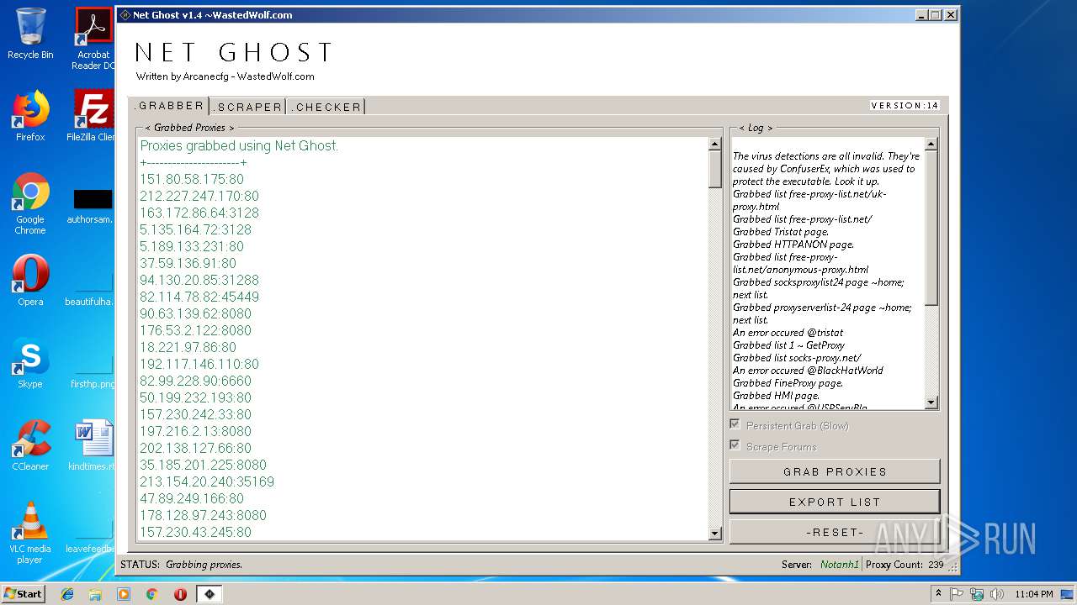Click the GRAB PROXIES button

click(835, 471)
